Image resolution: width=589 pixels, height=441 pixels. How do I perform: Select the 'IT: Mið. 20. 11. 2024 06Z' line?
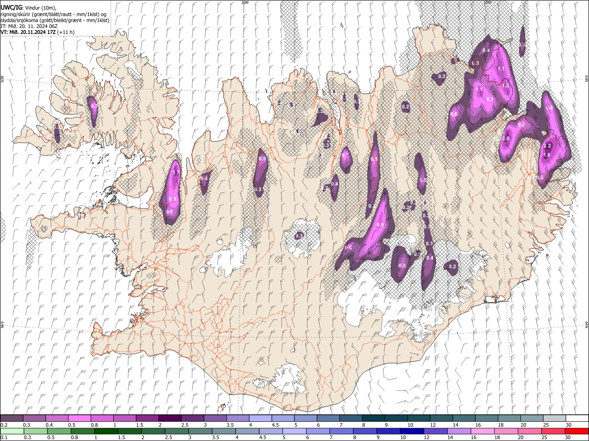click(x=29, y=26)
